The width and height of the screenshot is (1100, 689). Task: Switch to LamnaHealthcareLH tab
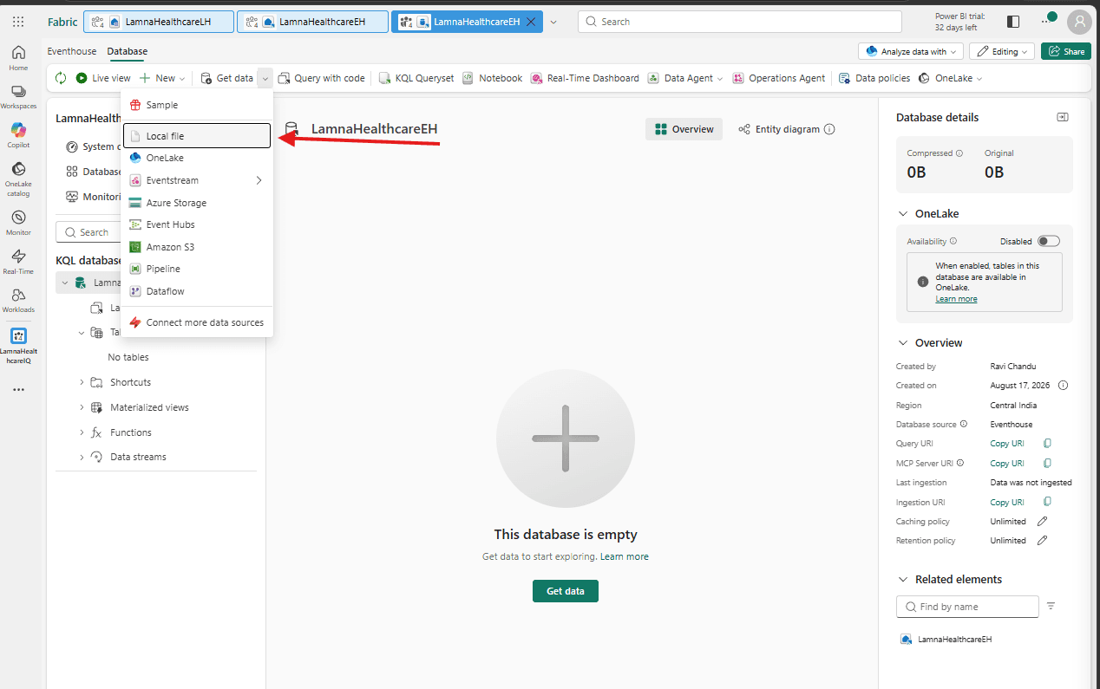[159, 22]
